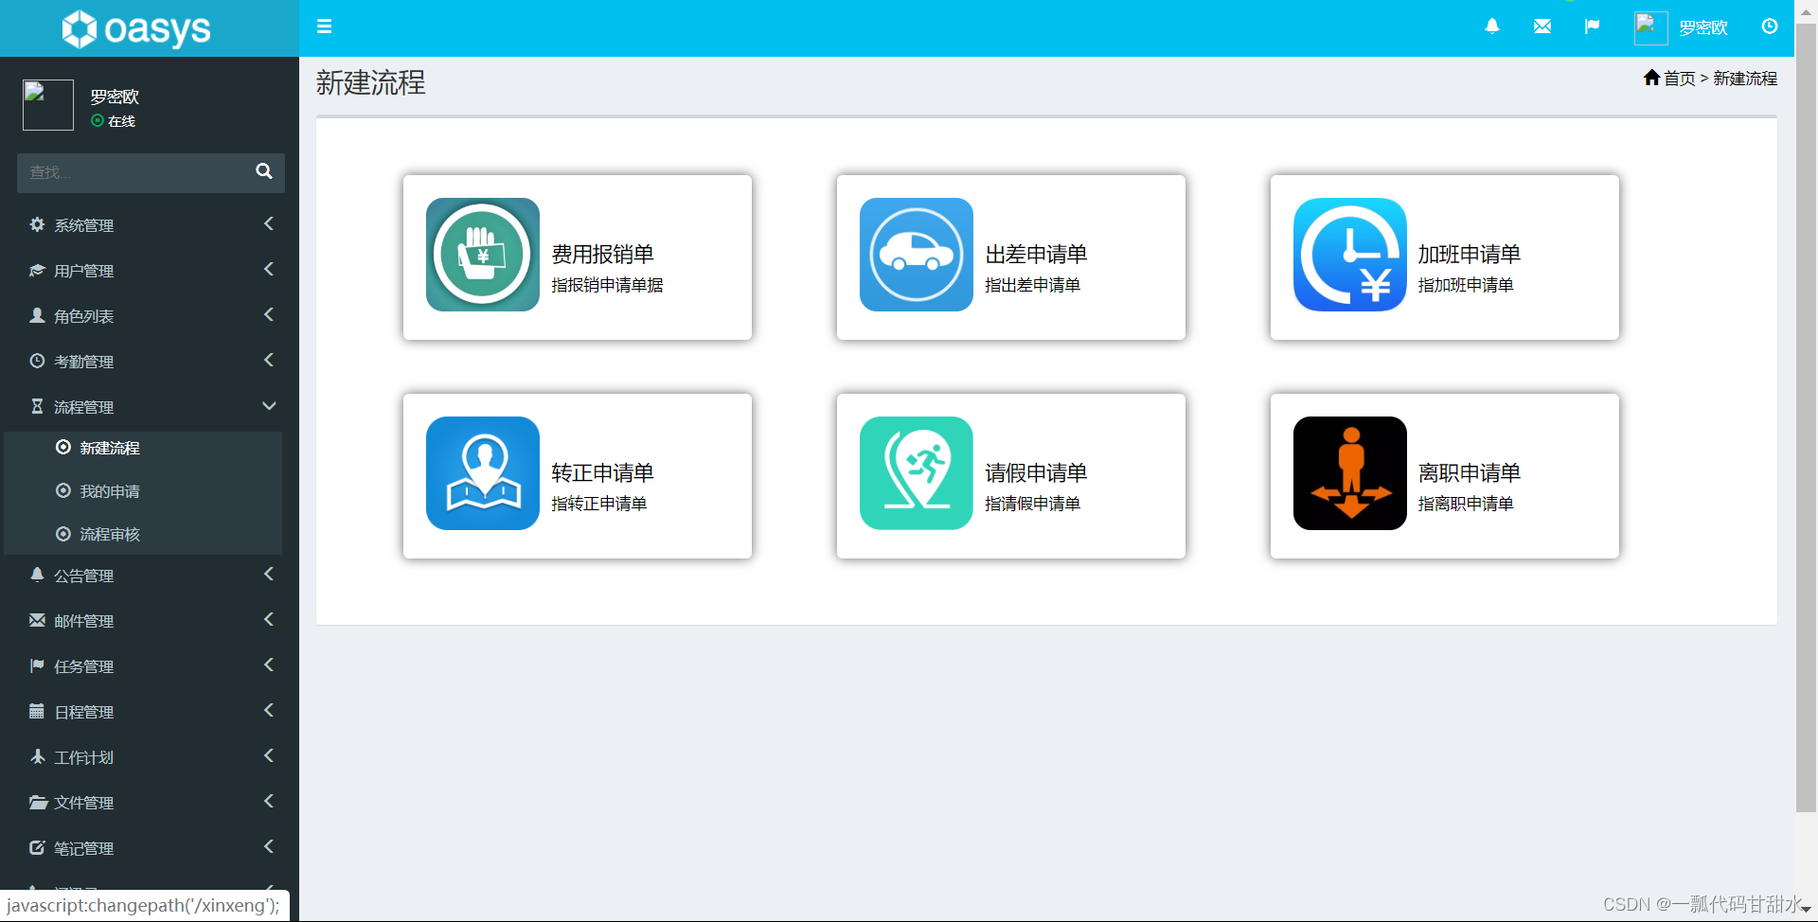Open the clock history icon at top right
This screenshot has height=922, width=1818.
click(x=1770, y=27)
